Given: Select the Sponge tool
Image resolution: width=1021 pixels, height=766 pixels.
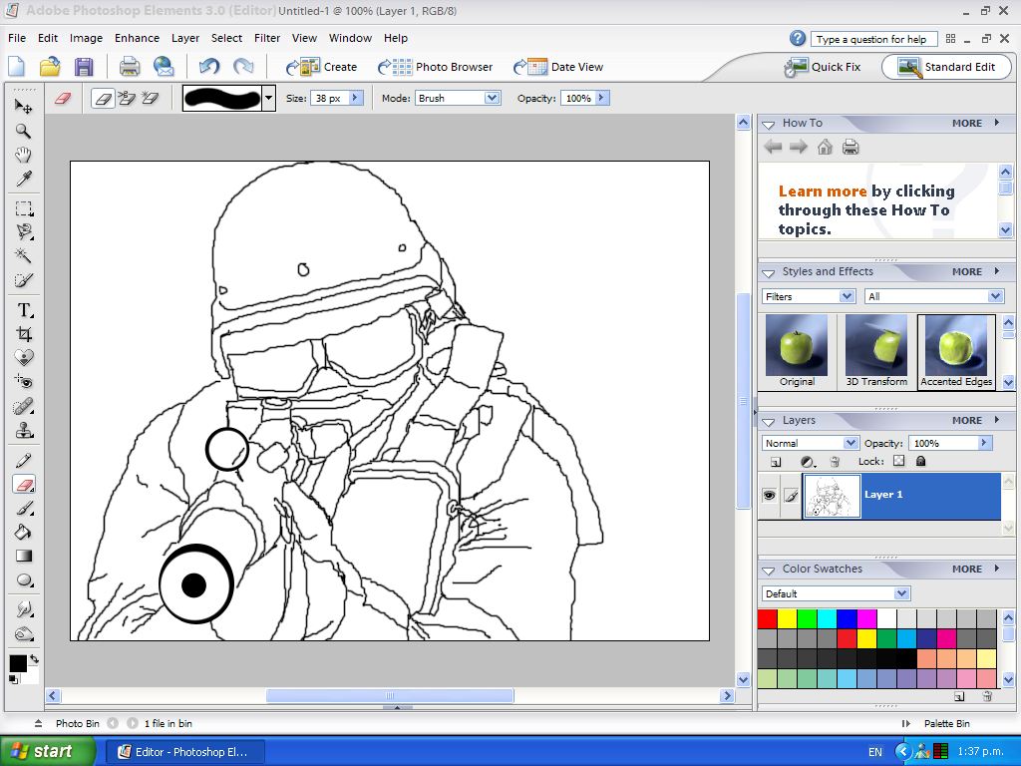Looking at the screenshot, I should click(x=24, y=633).
